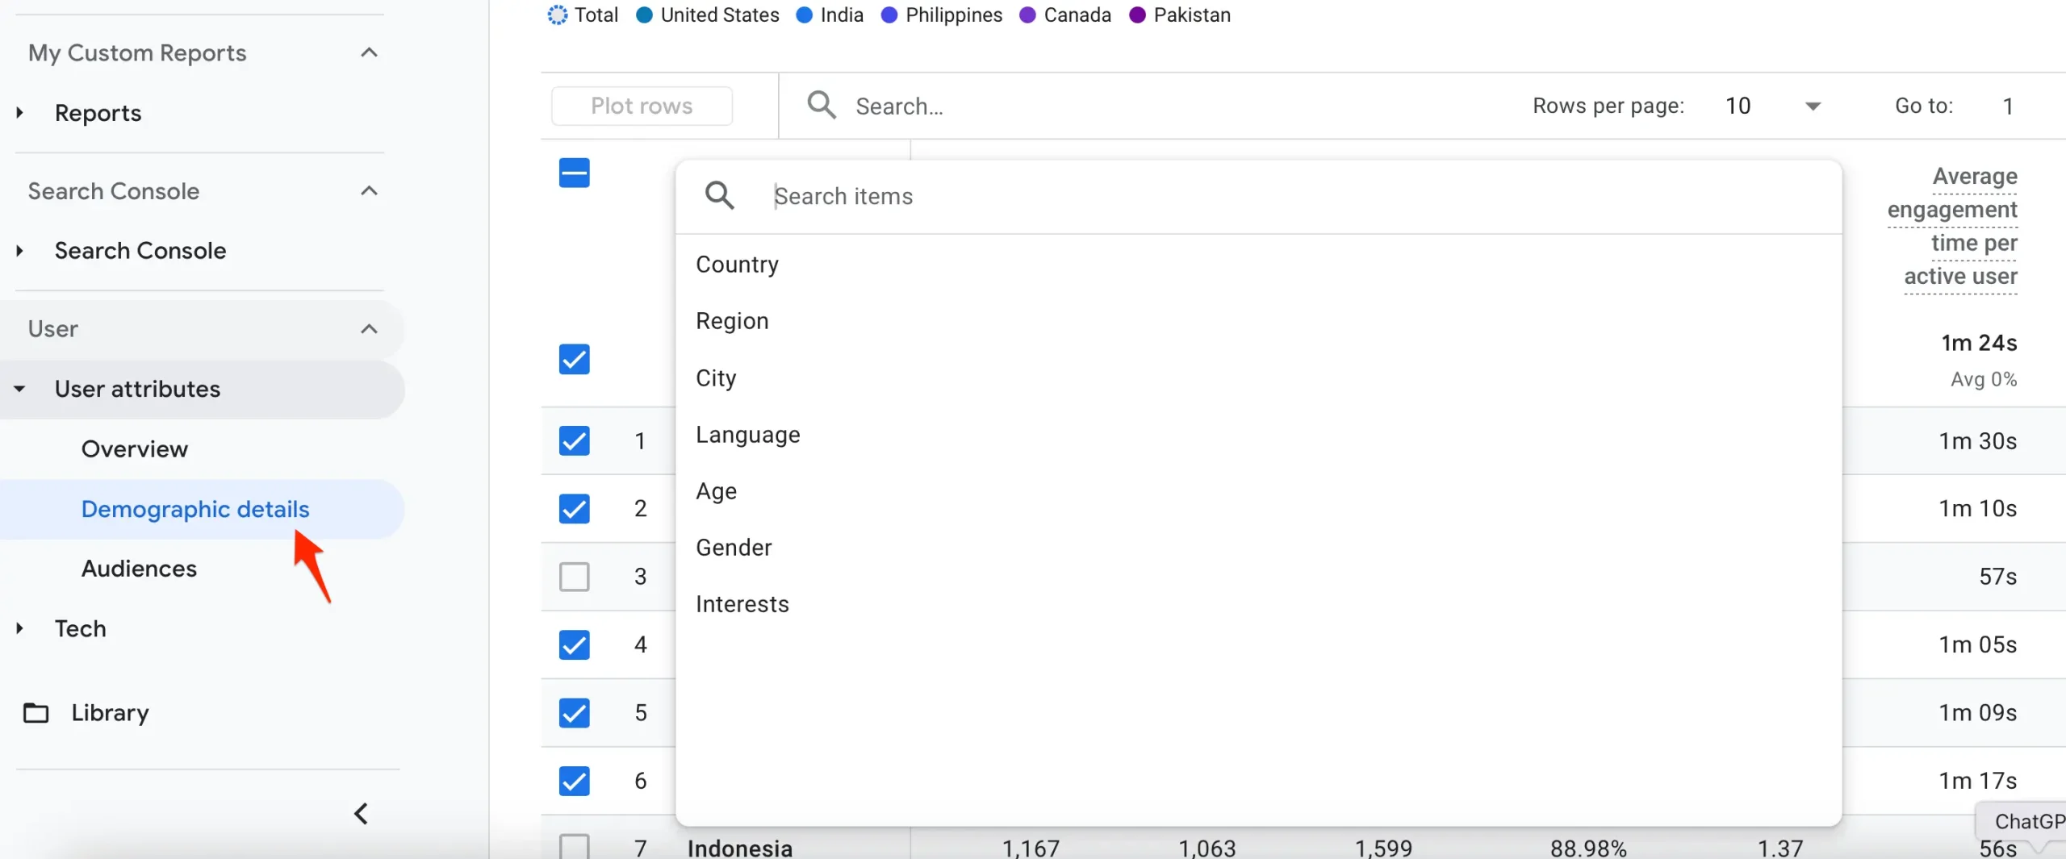2066x859 pixels.
Task: Click the Total legend circle icon
Action: coord(557,15)
